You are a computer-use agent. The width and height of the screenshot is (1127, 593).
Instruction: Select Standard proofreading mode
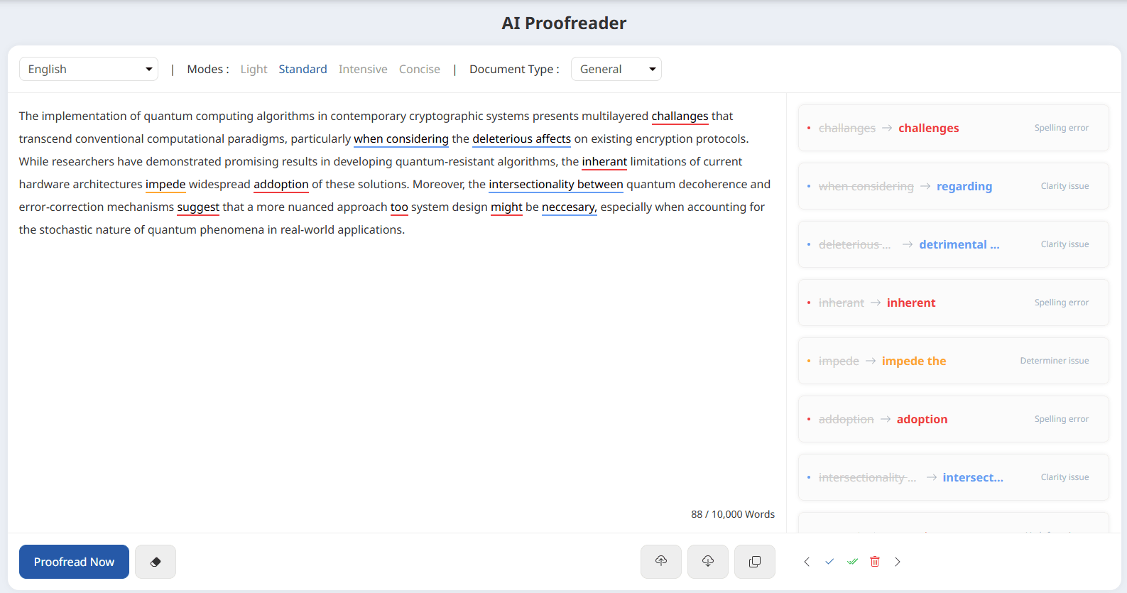point(303,69)
